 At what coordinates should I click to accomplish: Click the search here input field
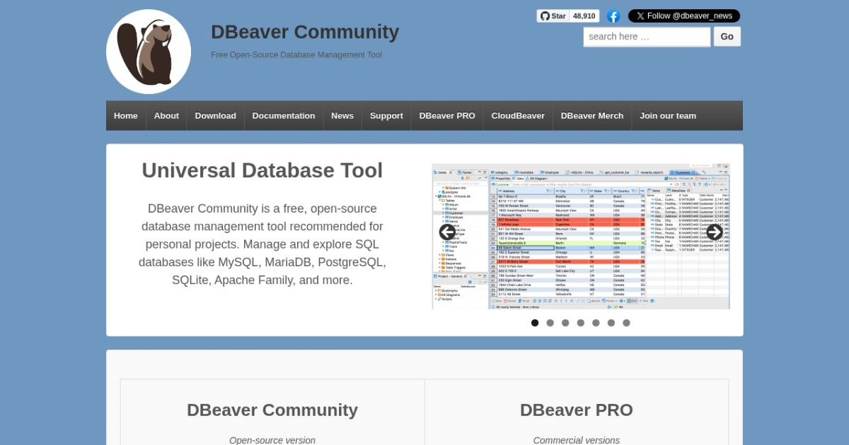(x=646, y=36)
